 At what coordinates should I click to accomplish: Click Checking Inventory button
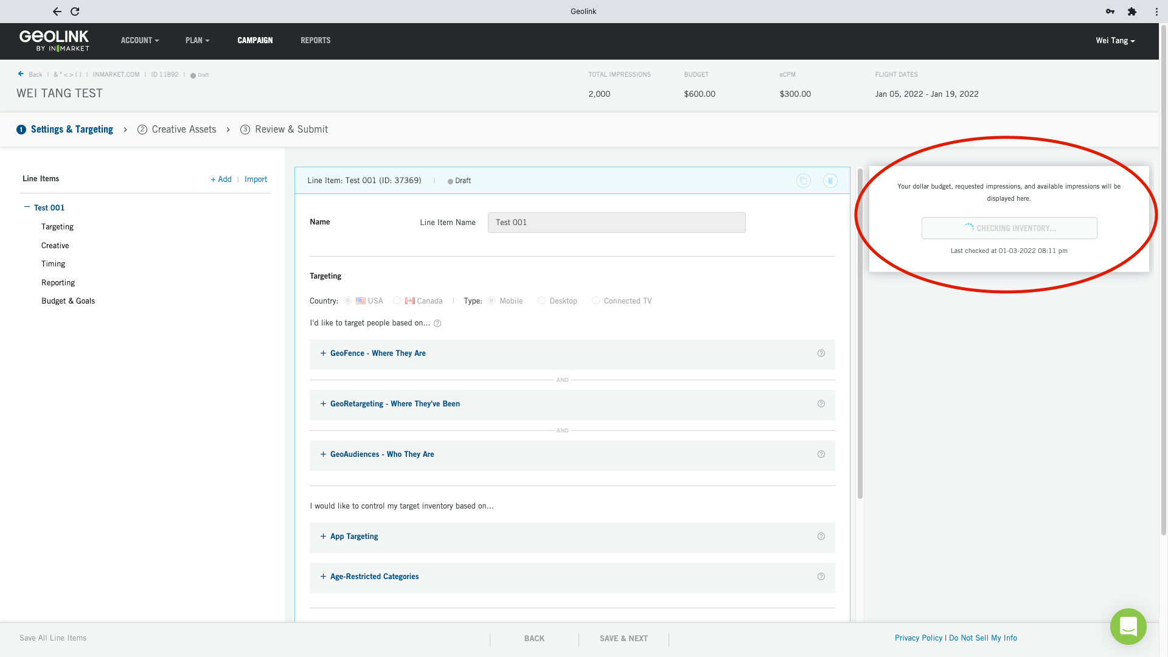[1009, 228]
